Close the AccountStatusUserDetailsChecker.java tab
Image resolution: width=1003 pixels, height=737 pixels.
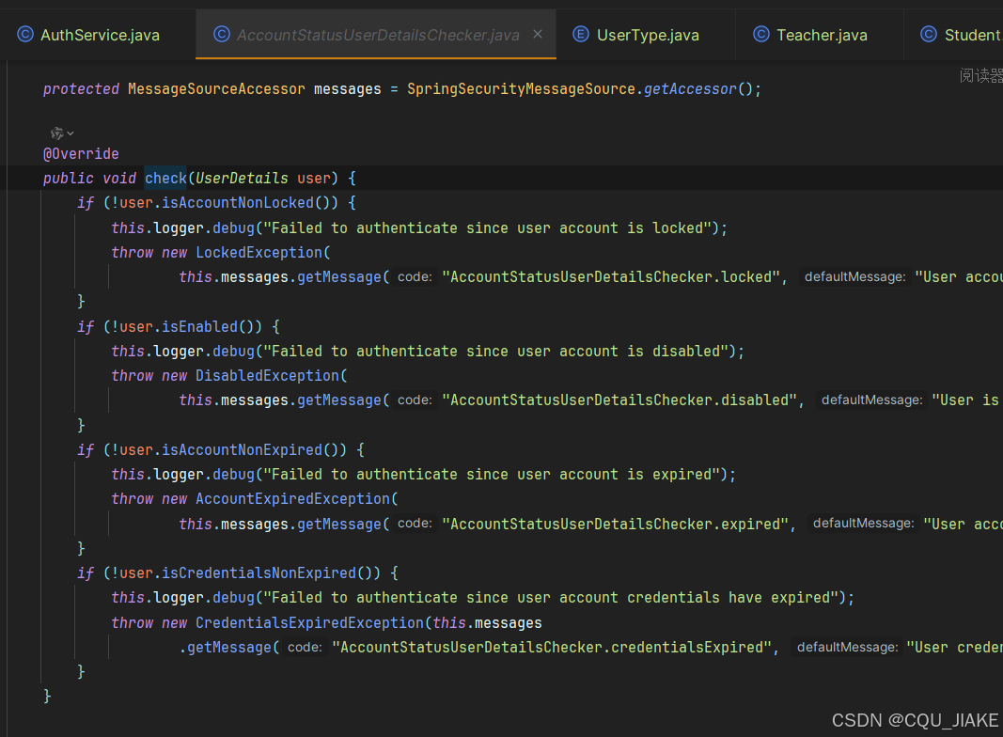[x=538, y=34]
